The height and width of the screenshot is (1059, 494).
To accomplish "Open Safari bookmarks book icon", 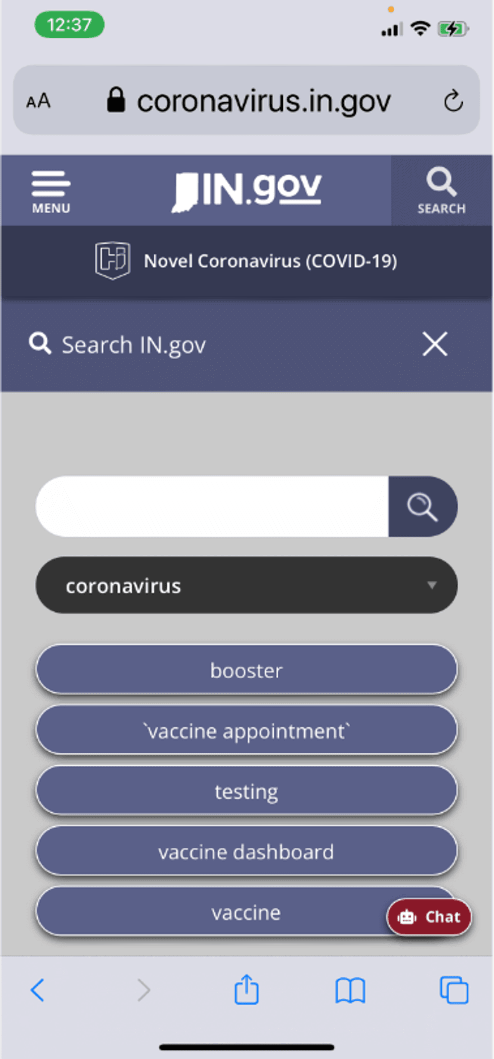I will coord(350,990).
